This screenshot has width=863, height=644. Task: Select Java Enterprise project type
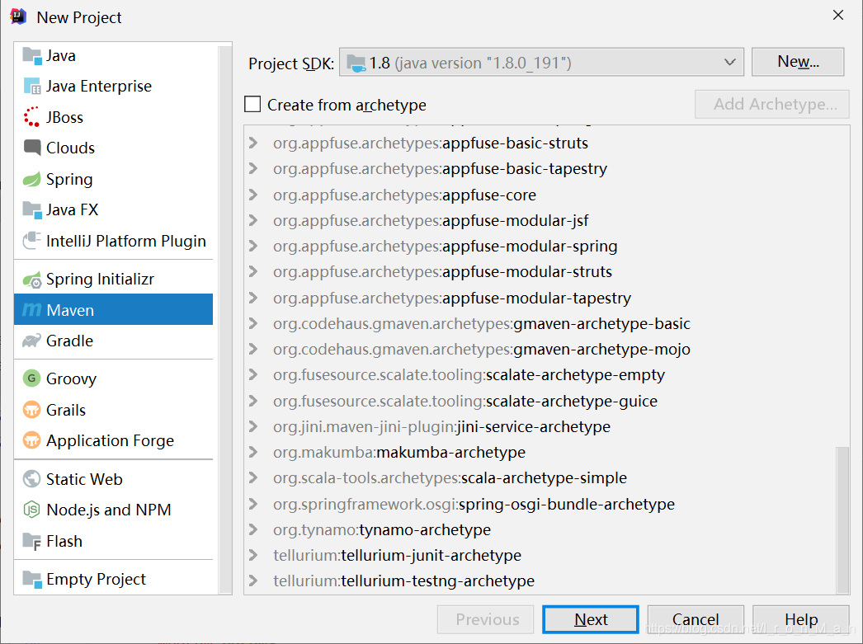pos(113,87)
